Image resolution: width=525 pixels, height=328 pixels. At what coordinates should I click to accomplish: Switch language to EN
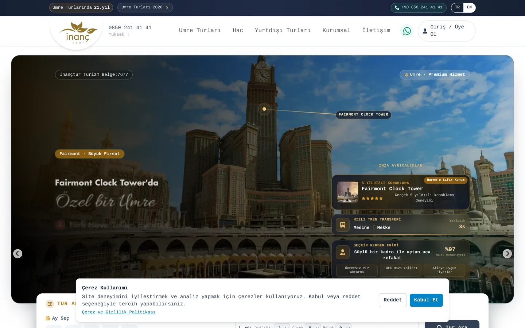[x=469, y=8]
